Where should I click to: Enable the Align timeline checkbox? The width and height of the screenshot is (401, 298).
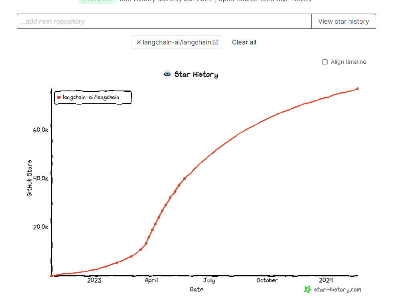click(325, 62)
